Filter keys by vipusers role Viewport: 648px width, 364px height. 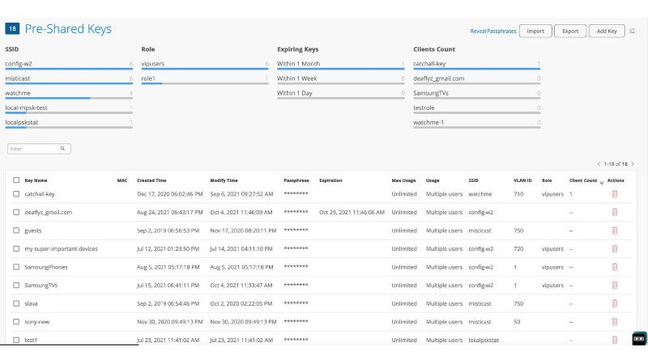point(153,64)
